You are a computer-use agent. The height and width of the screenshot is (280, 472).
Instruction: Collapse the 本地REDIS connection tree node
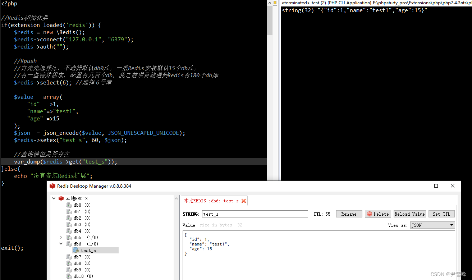(x=54, y=198)
